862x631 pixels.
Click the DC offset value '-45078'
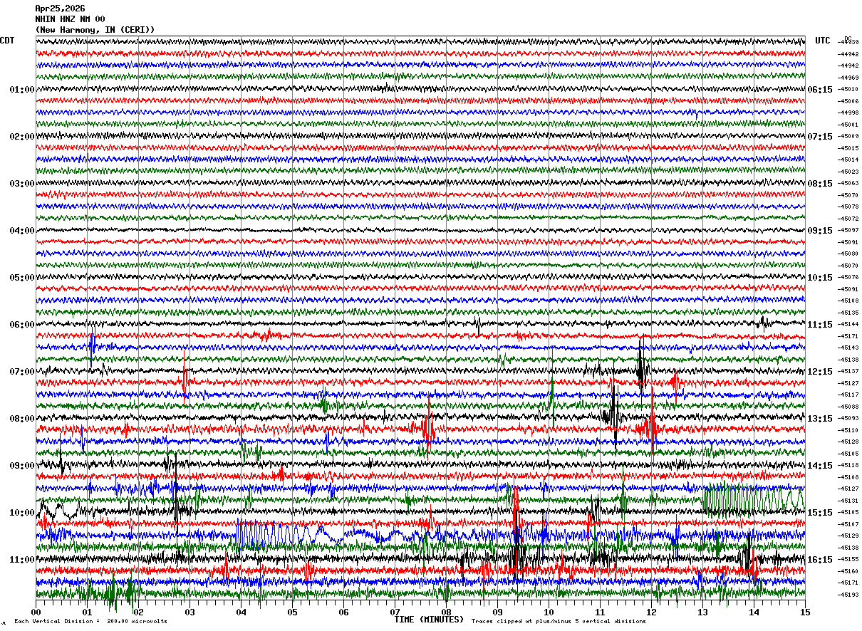pyautogui.click(x=848, y=207)
